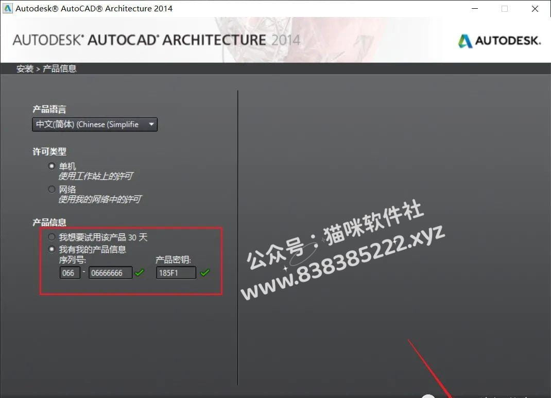The height and width of the screenshot is (398, 551).
Task: Click the window title Autodesk AutoCAD Architecture 2014
Action: pyautogui.click(x=94, y=8)
